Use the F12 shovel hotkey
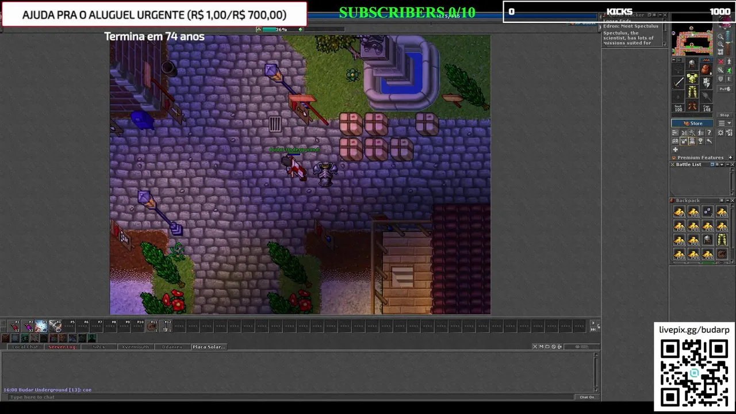 click(x=166, y=326)
